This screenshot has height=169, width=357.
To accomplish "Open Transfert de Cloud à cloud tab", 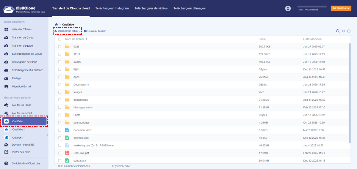I will tap(71, 8).
